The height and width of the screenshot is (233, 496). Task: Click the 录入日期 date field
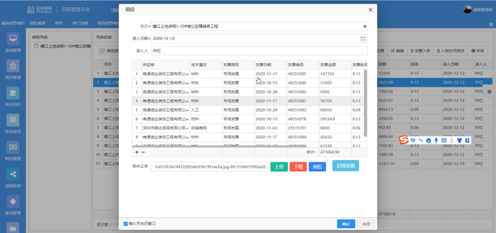[259, 38]
